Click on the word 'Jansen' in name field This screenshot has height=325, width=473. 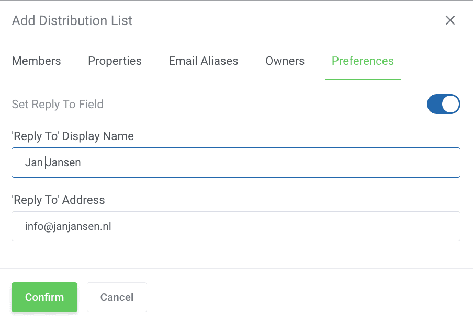point(64,162)
